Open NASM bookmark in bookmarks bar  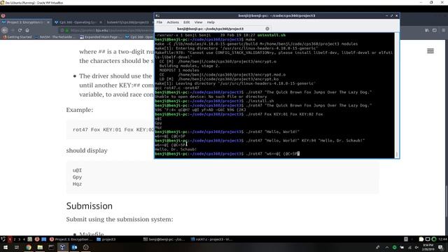pos(55,37)
